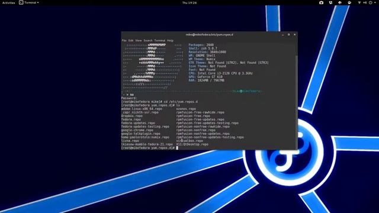Click 'fedora.repo' in the listing

point(131,120)
